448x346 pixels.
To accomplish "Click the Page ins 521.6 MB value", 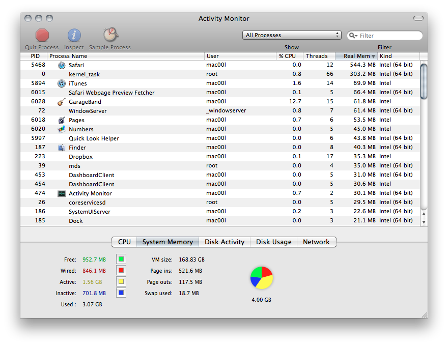I will 190,271.
